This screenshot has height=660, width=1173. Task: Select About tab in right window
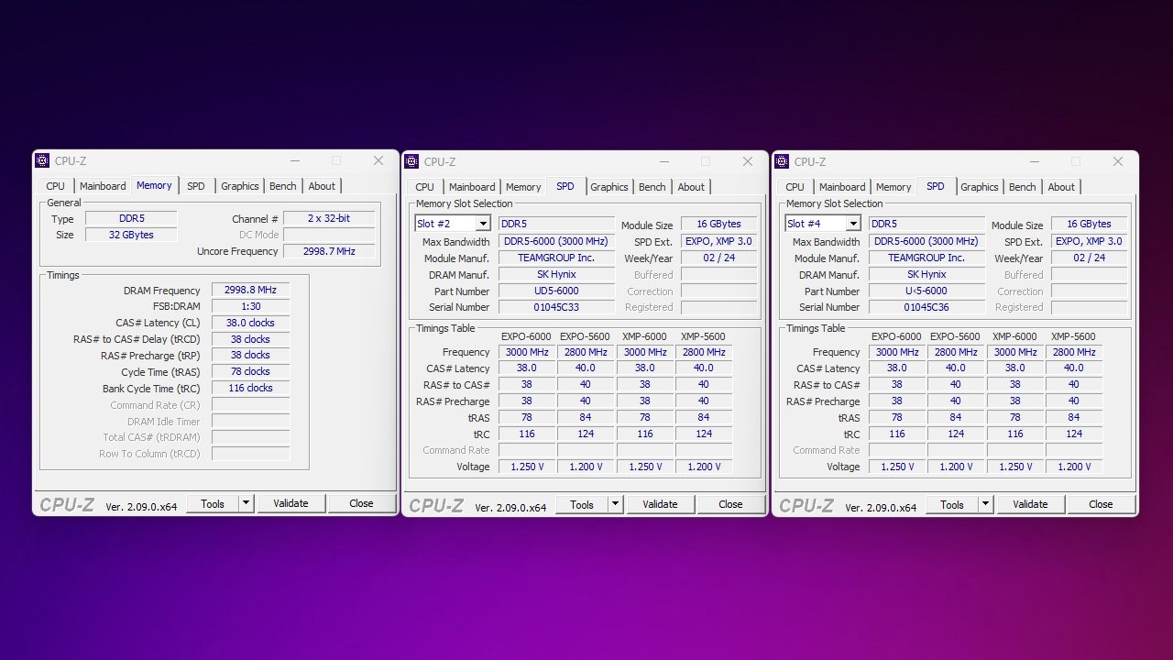(x=1061, y=187)
